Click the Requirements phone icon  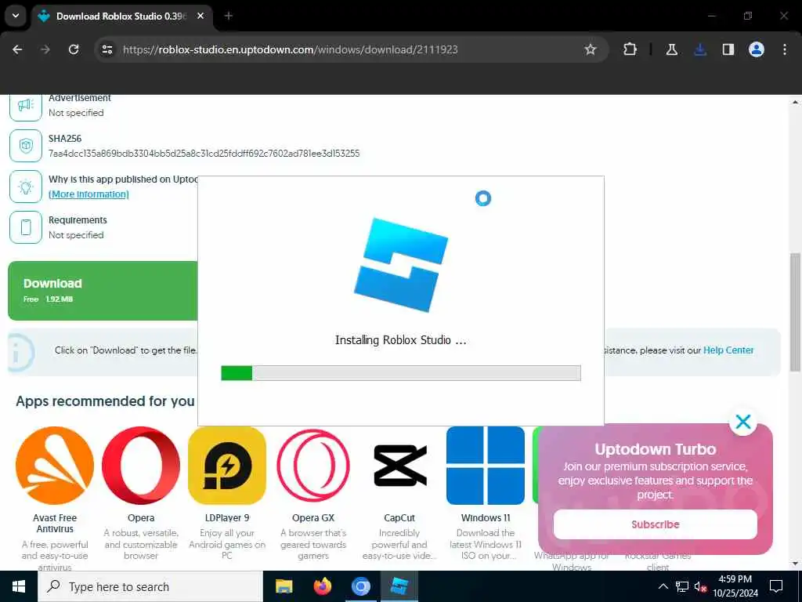pos(26,227)
